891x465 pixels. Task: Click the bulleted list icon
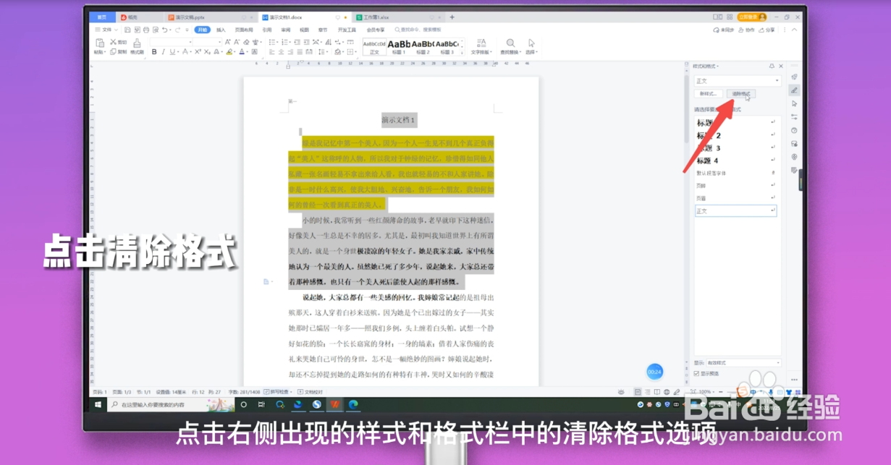[273, 43]
